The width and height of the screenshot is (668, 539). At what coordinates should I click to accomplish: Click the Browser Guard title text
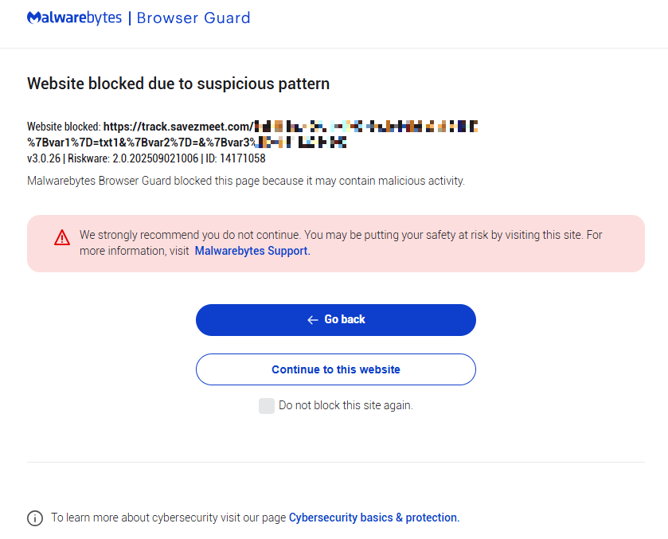point(193,18)
